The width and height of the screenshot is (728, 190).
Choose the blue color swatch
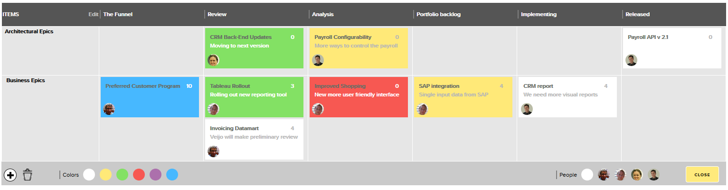pos(172,175)
